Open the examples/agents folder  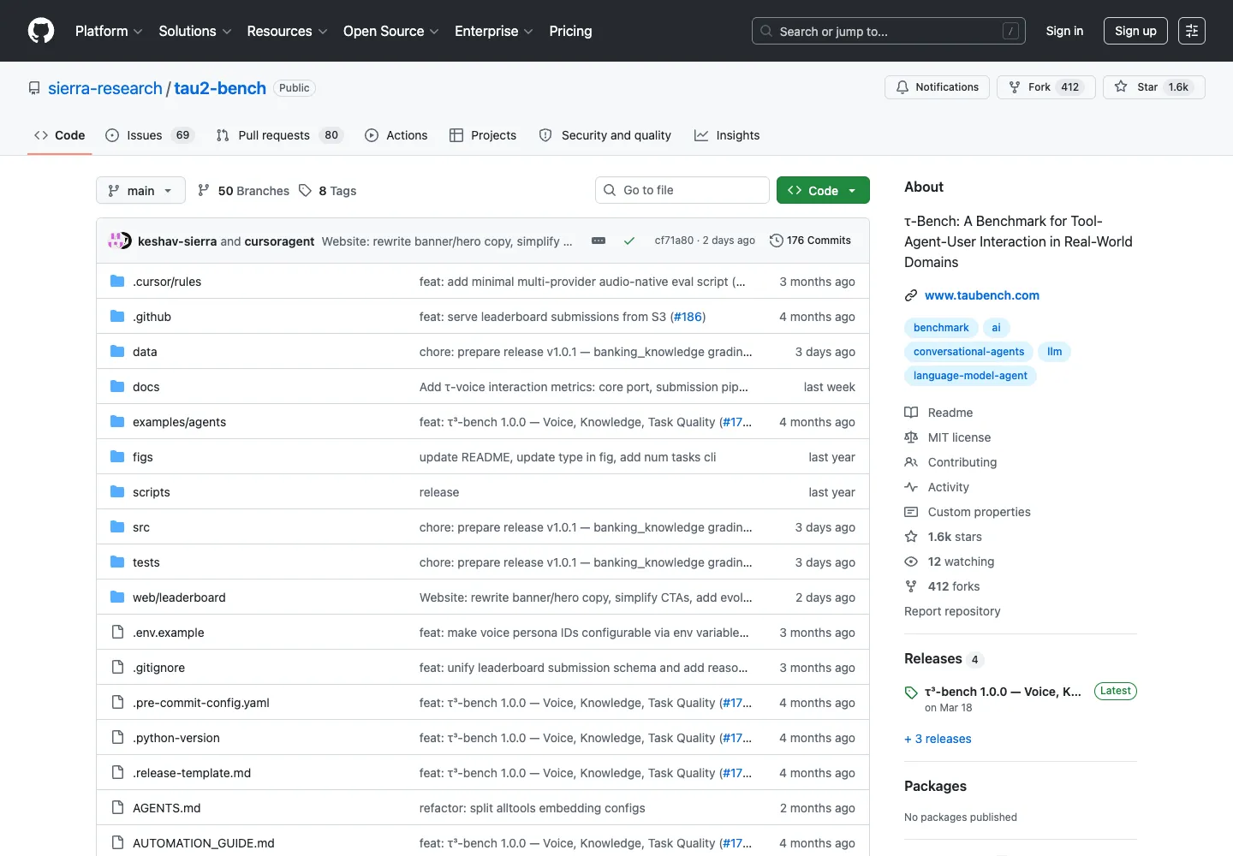[179, 422]
